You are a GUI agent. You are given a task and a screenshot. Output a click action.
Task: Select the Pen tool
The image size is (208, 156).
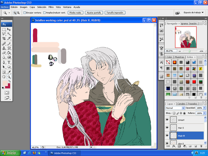[4, 62]
